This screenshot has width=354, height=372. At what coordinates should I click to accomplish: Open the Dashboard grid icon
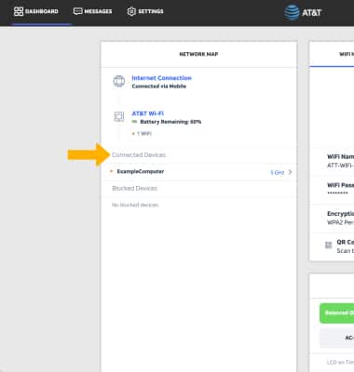(x=19, y=11)
